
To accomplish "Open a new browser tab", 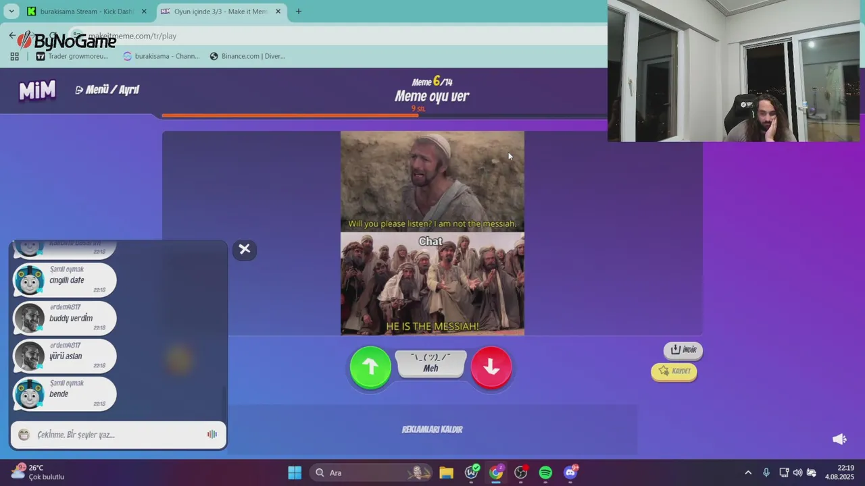I will pos(298,11).
